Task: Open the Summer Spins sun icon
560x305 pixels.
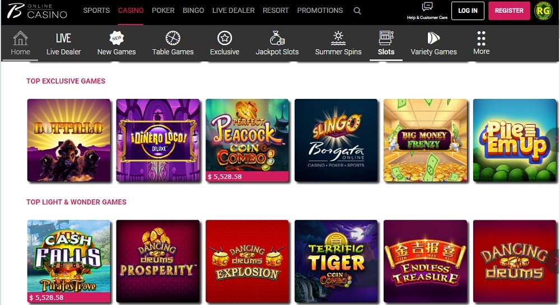Action: click(x=338, y=38)
